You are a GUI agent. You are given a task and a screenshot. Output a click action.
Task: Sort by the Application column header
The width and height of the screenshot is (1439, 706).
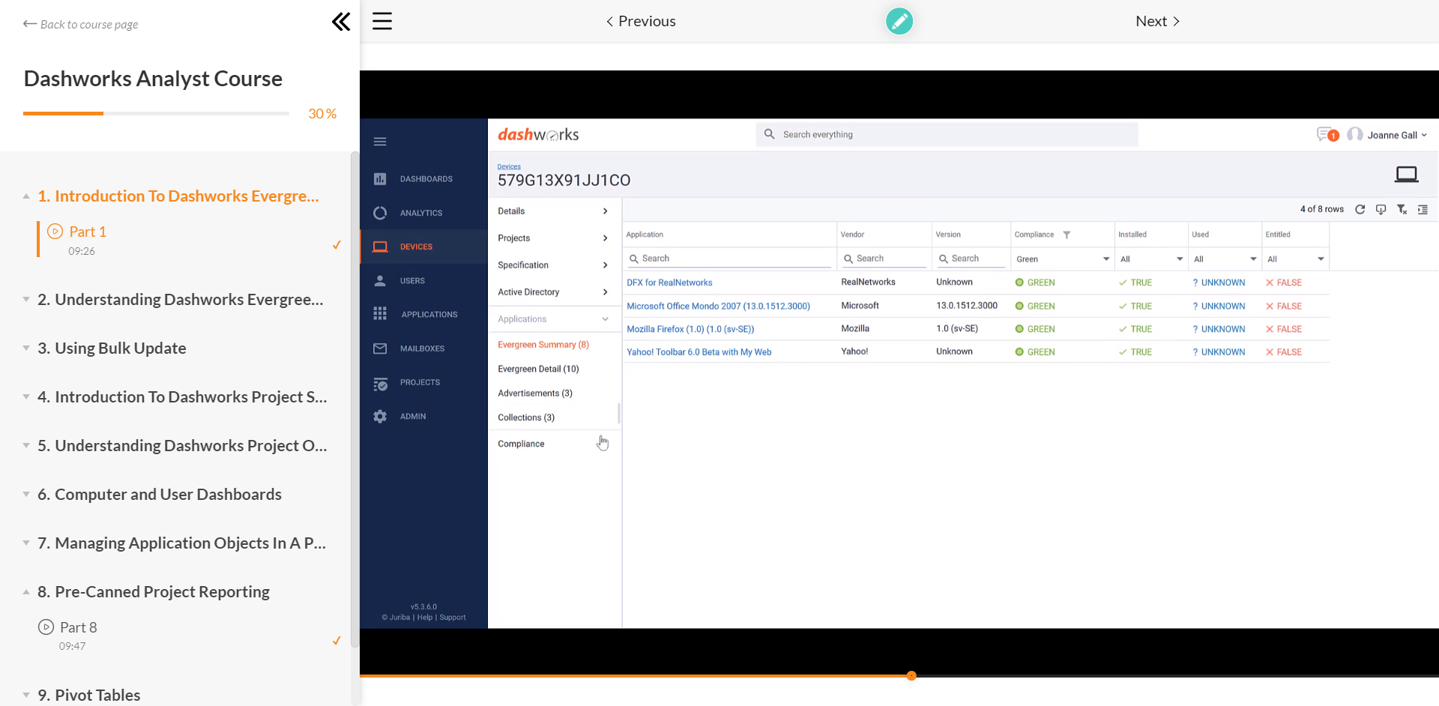point(645,235)
